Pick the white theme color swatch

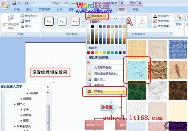coord(89,26)
